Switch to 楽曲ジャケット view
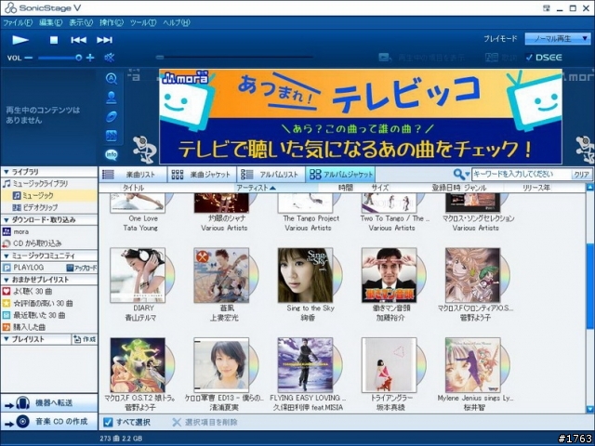This screenshot has width=595, height=446. [x=201, y=175]
